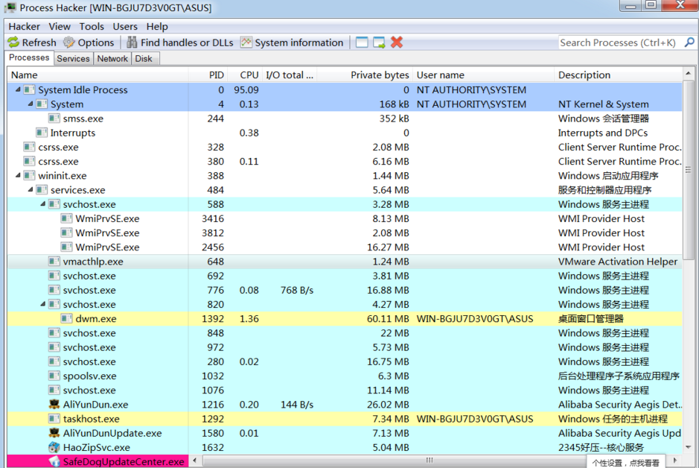This screenshot has width=699, height=468.
Task: Sort processes by the CPU column header
Action: 248,75
